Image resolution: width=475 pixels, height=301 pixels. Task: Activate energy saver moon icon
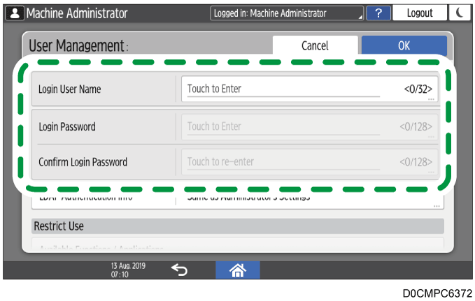pyautogui.click(x=458, y=13)
